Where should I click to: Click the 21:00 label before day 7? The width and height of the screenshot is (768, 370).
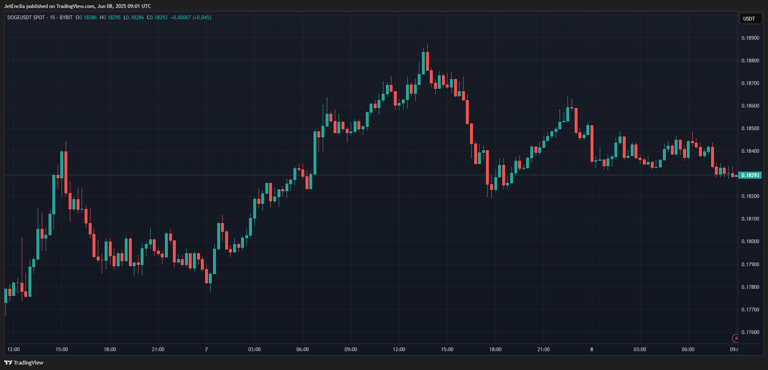pyautogui.click(x=158, y=349)
